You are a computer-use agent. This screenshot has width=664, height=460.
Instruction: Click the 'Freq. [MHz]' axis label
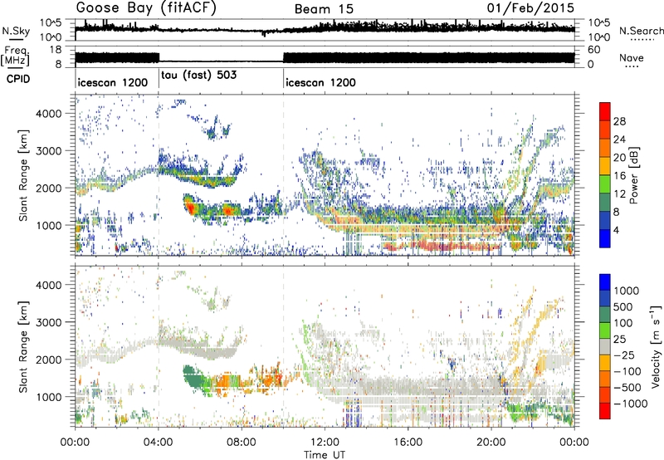click(16, 56)
